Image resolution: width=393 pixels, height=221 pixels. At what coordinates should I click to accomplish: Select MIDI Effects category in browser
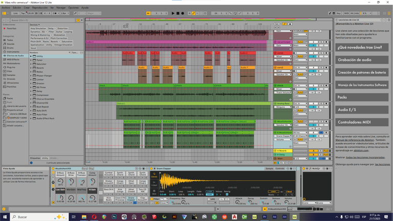click(x=13, y=59)
